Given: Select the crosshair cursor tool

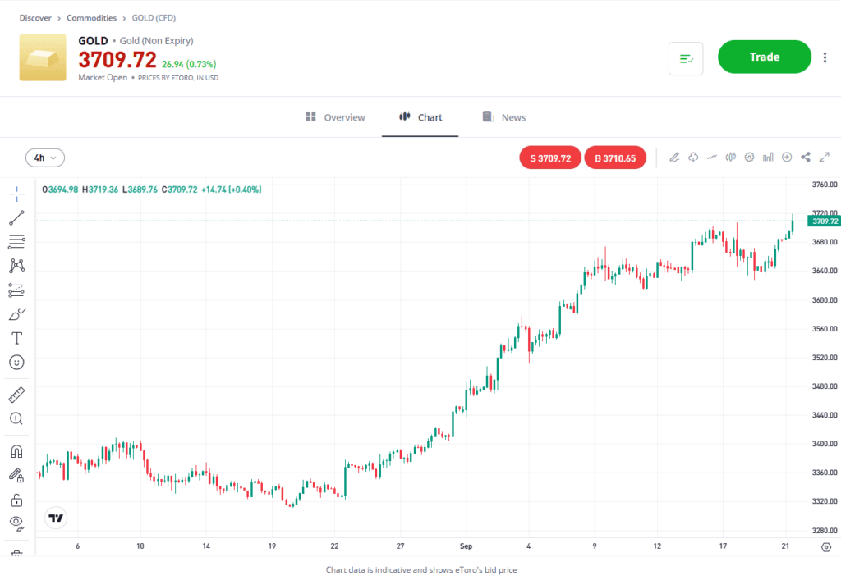Looking at the screenshot, I should (x=16, y=194).
